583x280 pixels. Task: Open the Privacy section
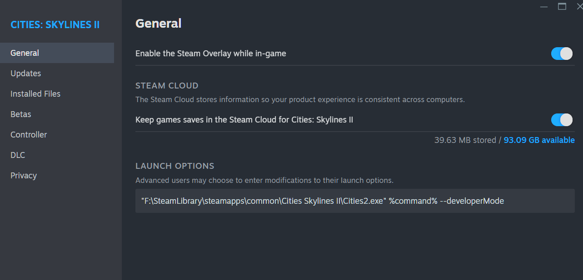23,175
